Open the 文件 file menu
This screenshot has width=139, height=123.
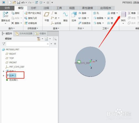tap(7, 8)
